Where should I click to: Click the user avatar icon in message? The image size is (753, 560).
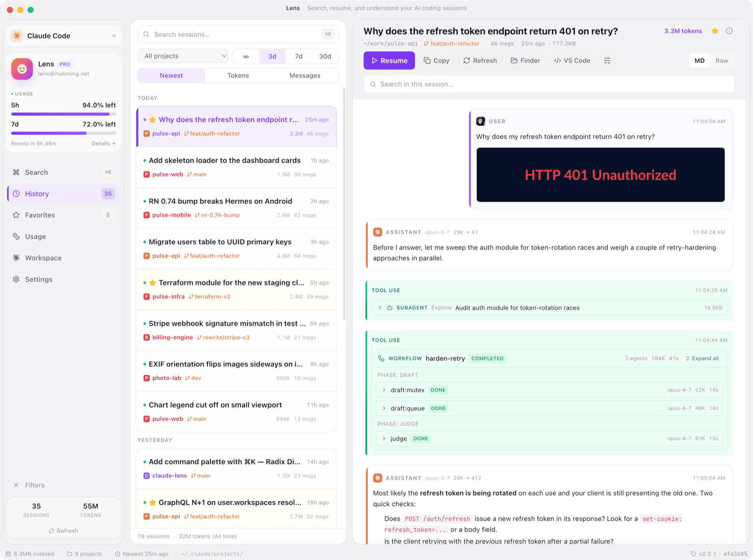[x=481, y=121]
